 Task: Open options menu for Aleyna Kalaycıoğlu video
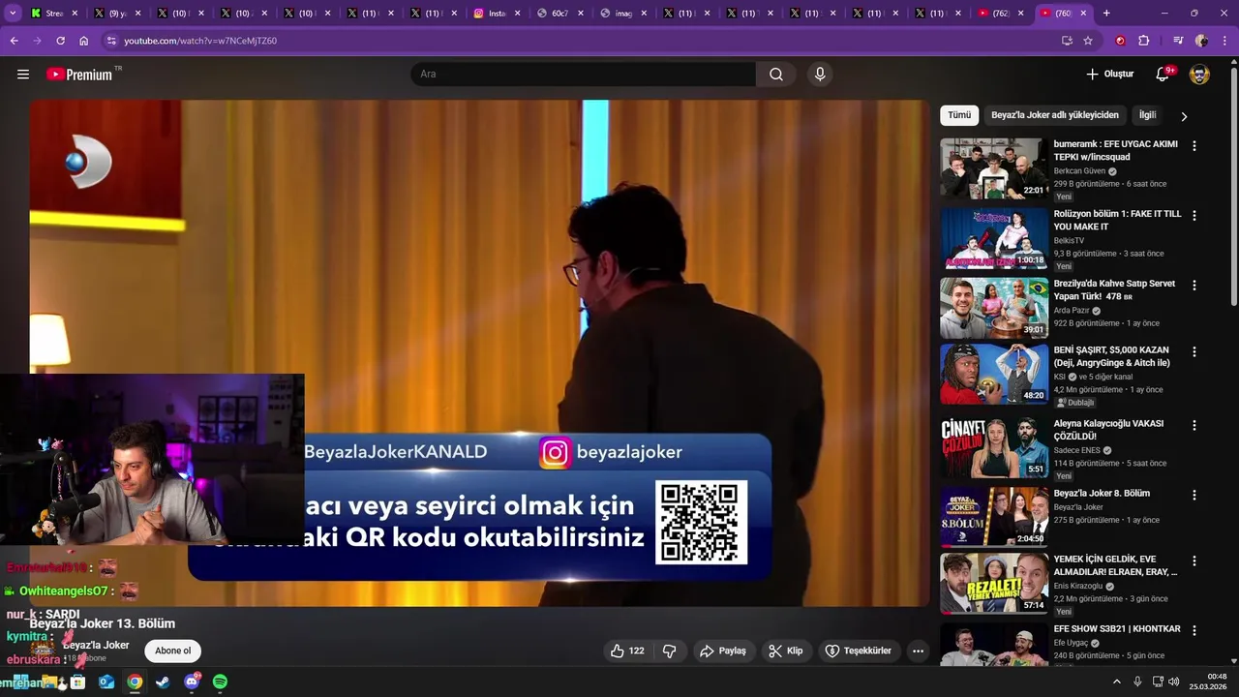(x=1194, y=425)
